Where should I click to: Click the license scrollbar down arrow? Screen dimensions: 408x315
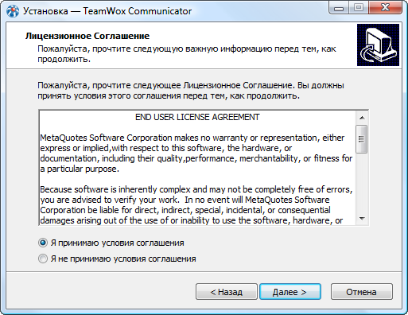tap(362, 219)
